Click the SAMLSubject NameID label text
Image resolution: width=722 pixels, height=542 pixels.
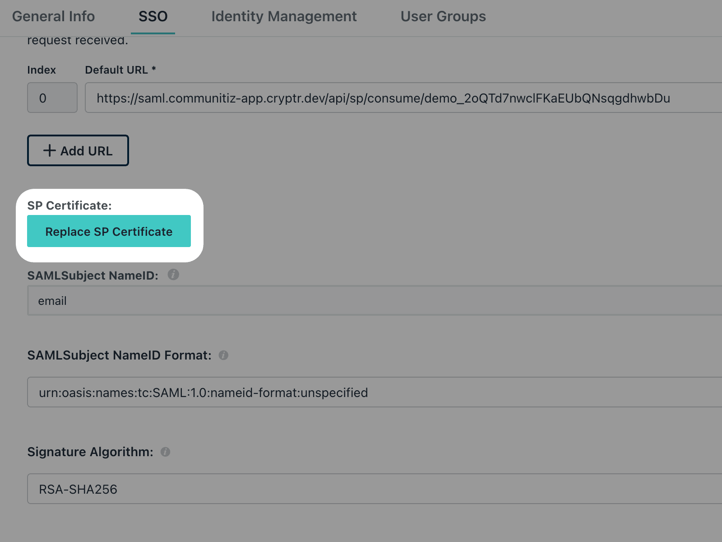[93, 276]
